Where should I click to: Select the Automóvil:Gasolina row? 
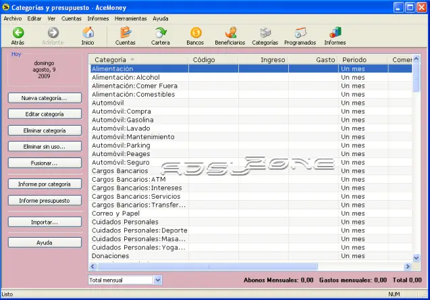[251, 120]
